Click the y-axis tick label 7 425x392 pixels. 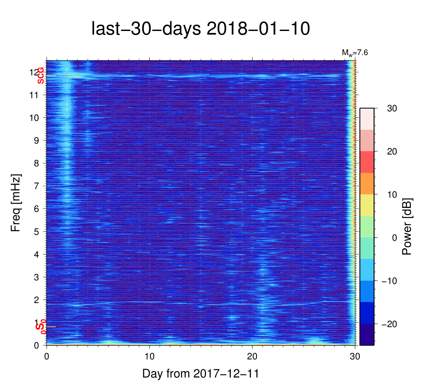[36, 186]
